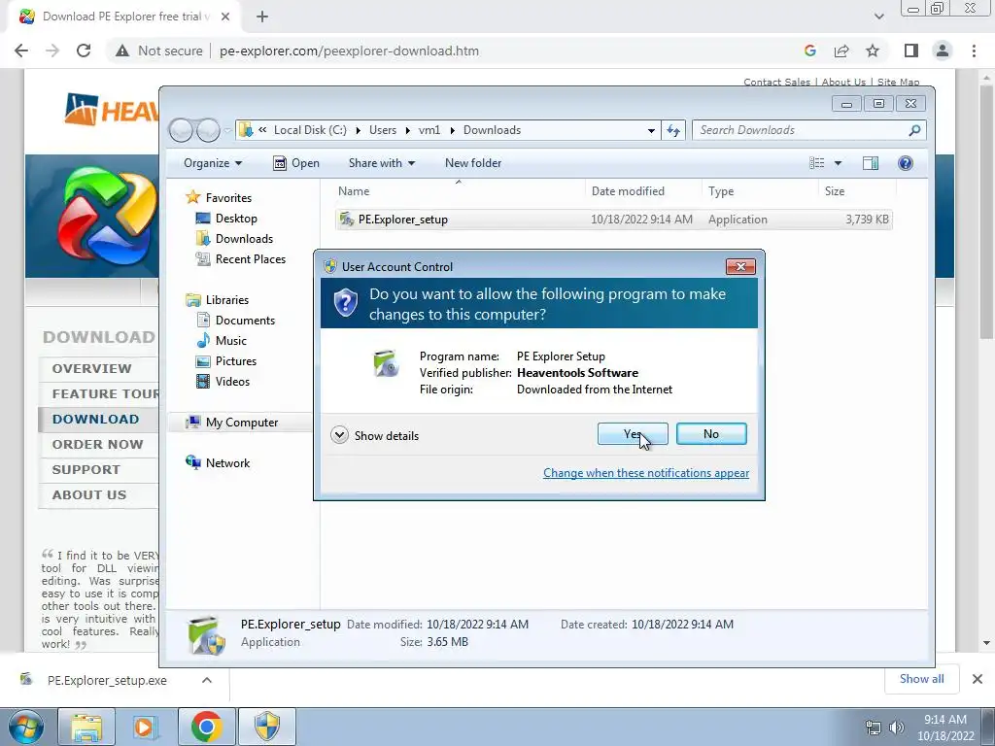Open Pictures library
Viewport: 995px width, 746px height.
[226, 361]
